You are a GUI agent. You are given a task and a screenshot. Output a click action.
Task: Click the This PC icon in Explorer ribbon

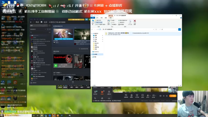click(x=93, y=21)
